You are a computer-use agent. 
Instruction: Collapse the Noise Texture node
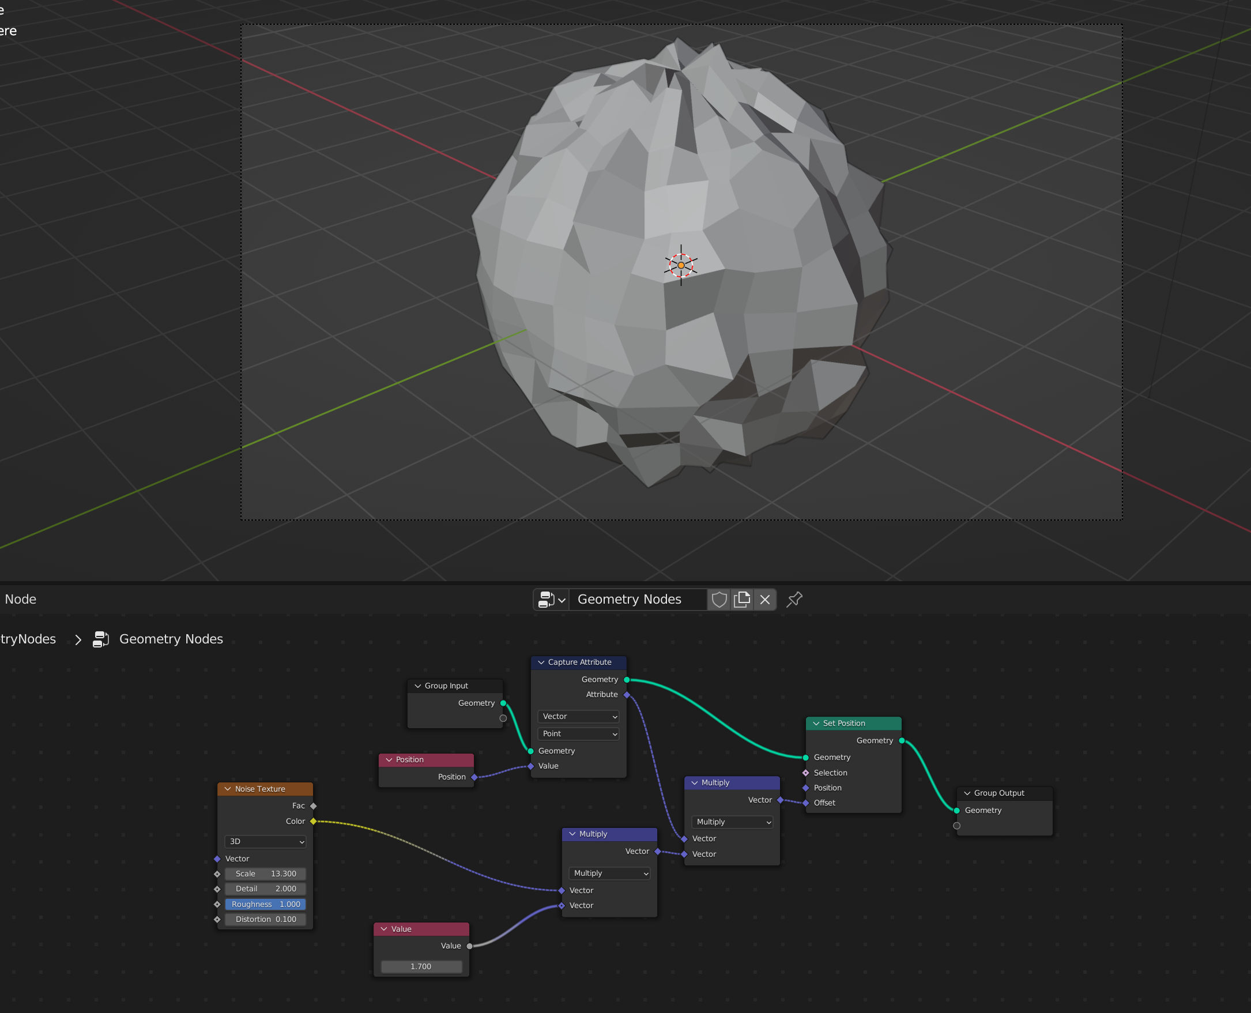click(x=228, y=788)
